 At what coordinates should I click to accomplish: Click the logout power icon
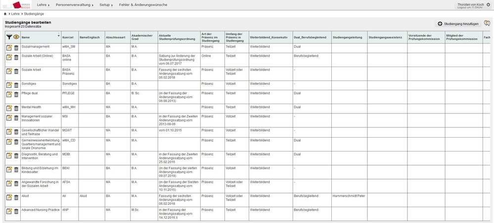[x=489, y=4]
